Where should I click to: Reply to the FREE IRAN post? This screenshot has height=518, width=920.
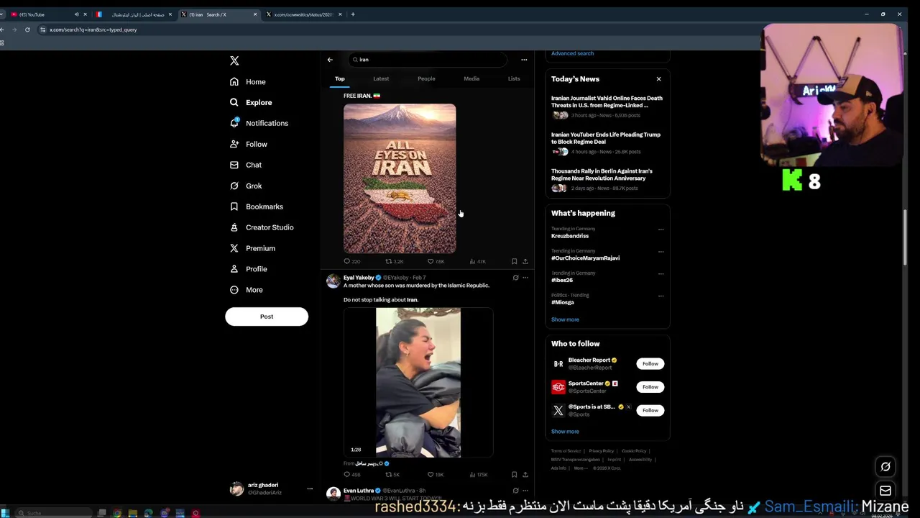(x=351, y=261)
